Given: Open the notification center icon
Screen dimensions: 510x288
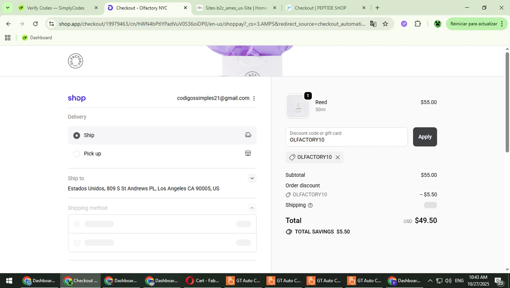Looking at the screenshot, I should click(499, 281).
